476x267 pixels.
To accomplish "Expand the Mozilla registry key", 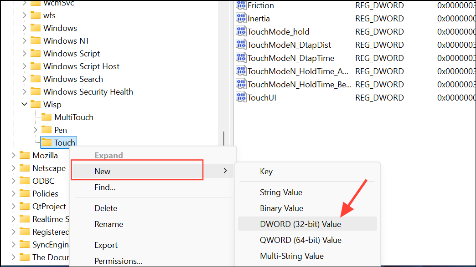I will pyautogui.click(x=13, y=156).
